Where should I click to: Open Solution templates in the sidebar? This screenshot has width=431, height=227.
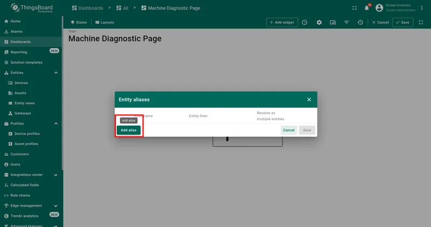pos(31,63)
